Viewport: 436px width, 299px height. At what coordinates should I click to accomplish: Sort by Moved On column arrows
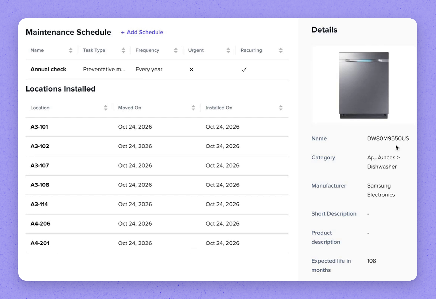click(193, 108)
